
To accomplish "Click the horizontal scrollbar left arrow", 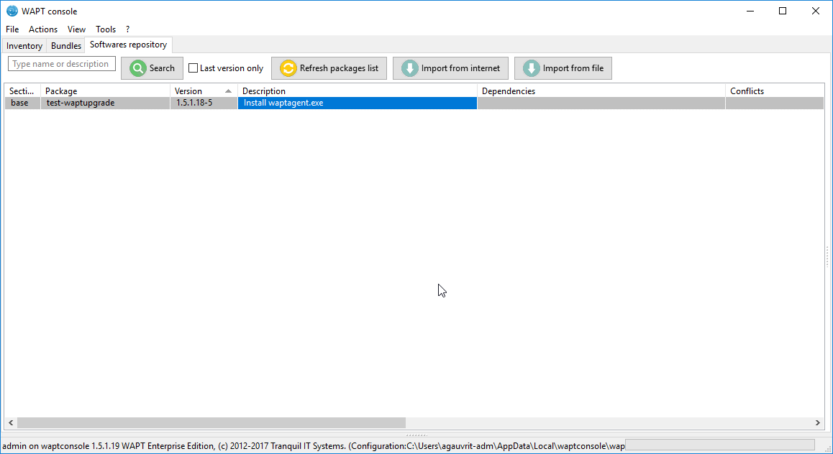I will coord(11,422).
